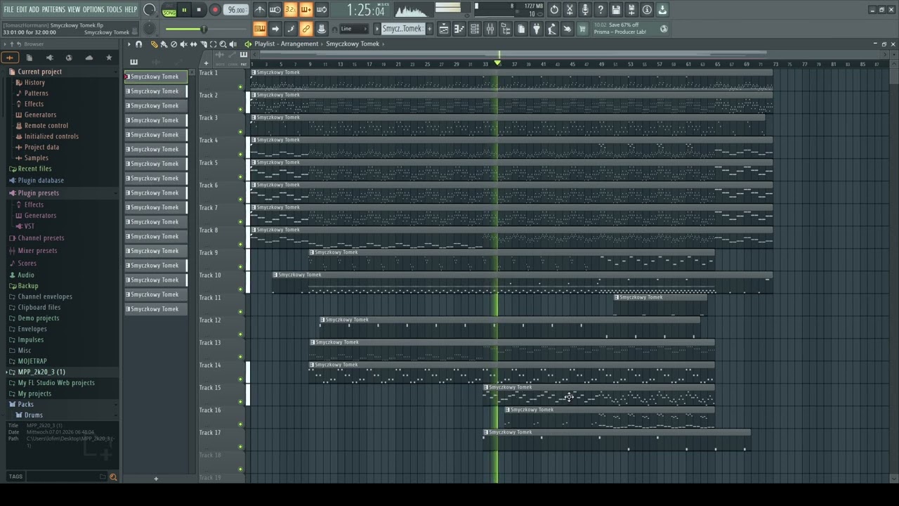Expand Channel presets in Browser
The width and height of the screenshot is (899, 506).
(x=41, y=238)
